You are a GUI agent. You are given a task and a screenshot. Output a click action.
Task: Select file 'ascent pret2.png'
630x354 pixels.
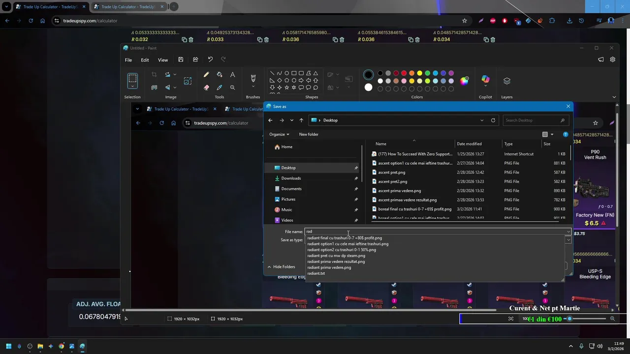coord(392,181)
